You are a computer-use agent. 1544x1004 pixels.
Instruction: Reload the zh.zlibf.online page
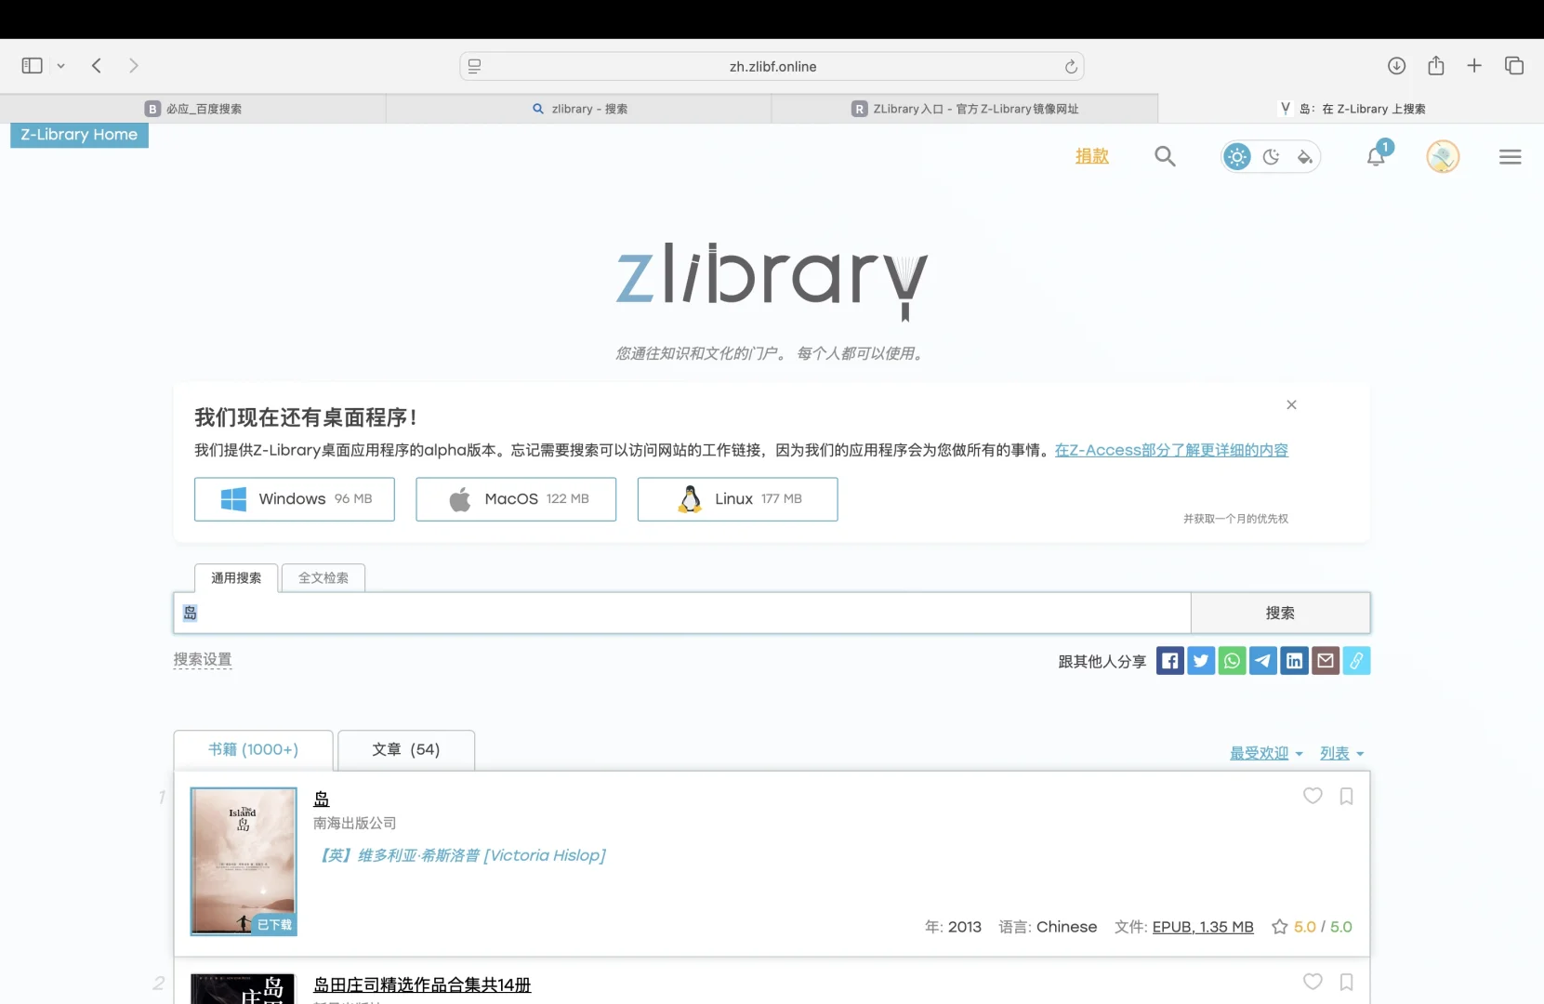[x=1071, y=66]
